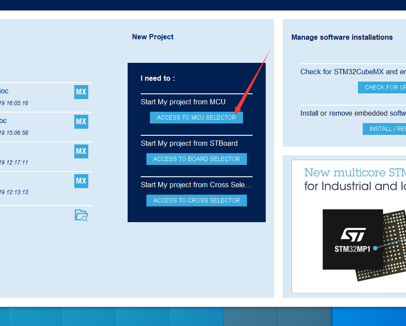This screenshot has width=406, height=326.
Task: Open the first .ioc recent project link
Action: point(3,91)
